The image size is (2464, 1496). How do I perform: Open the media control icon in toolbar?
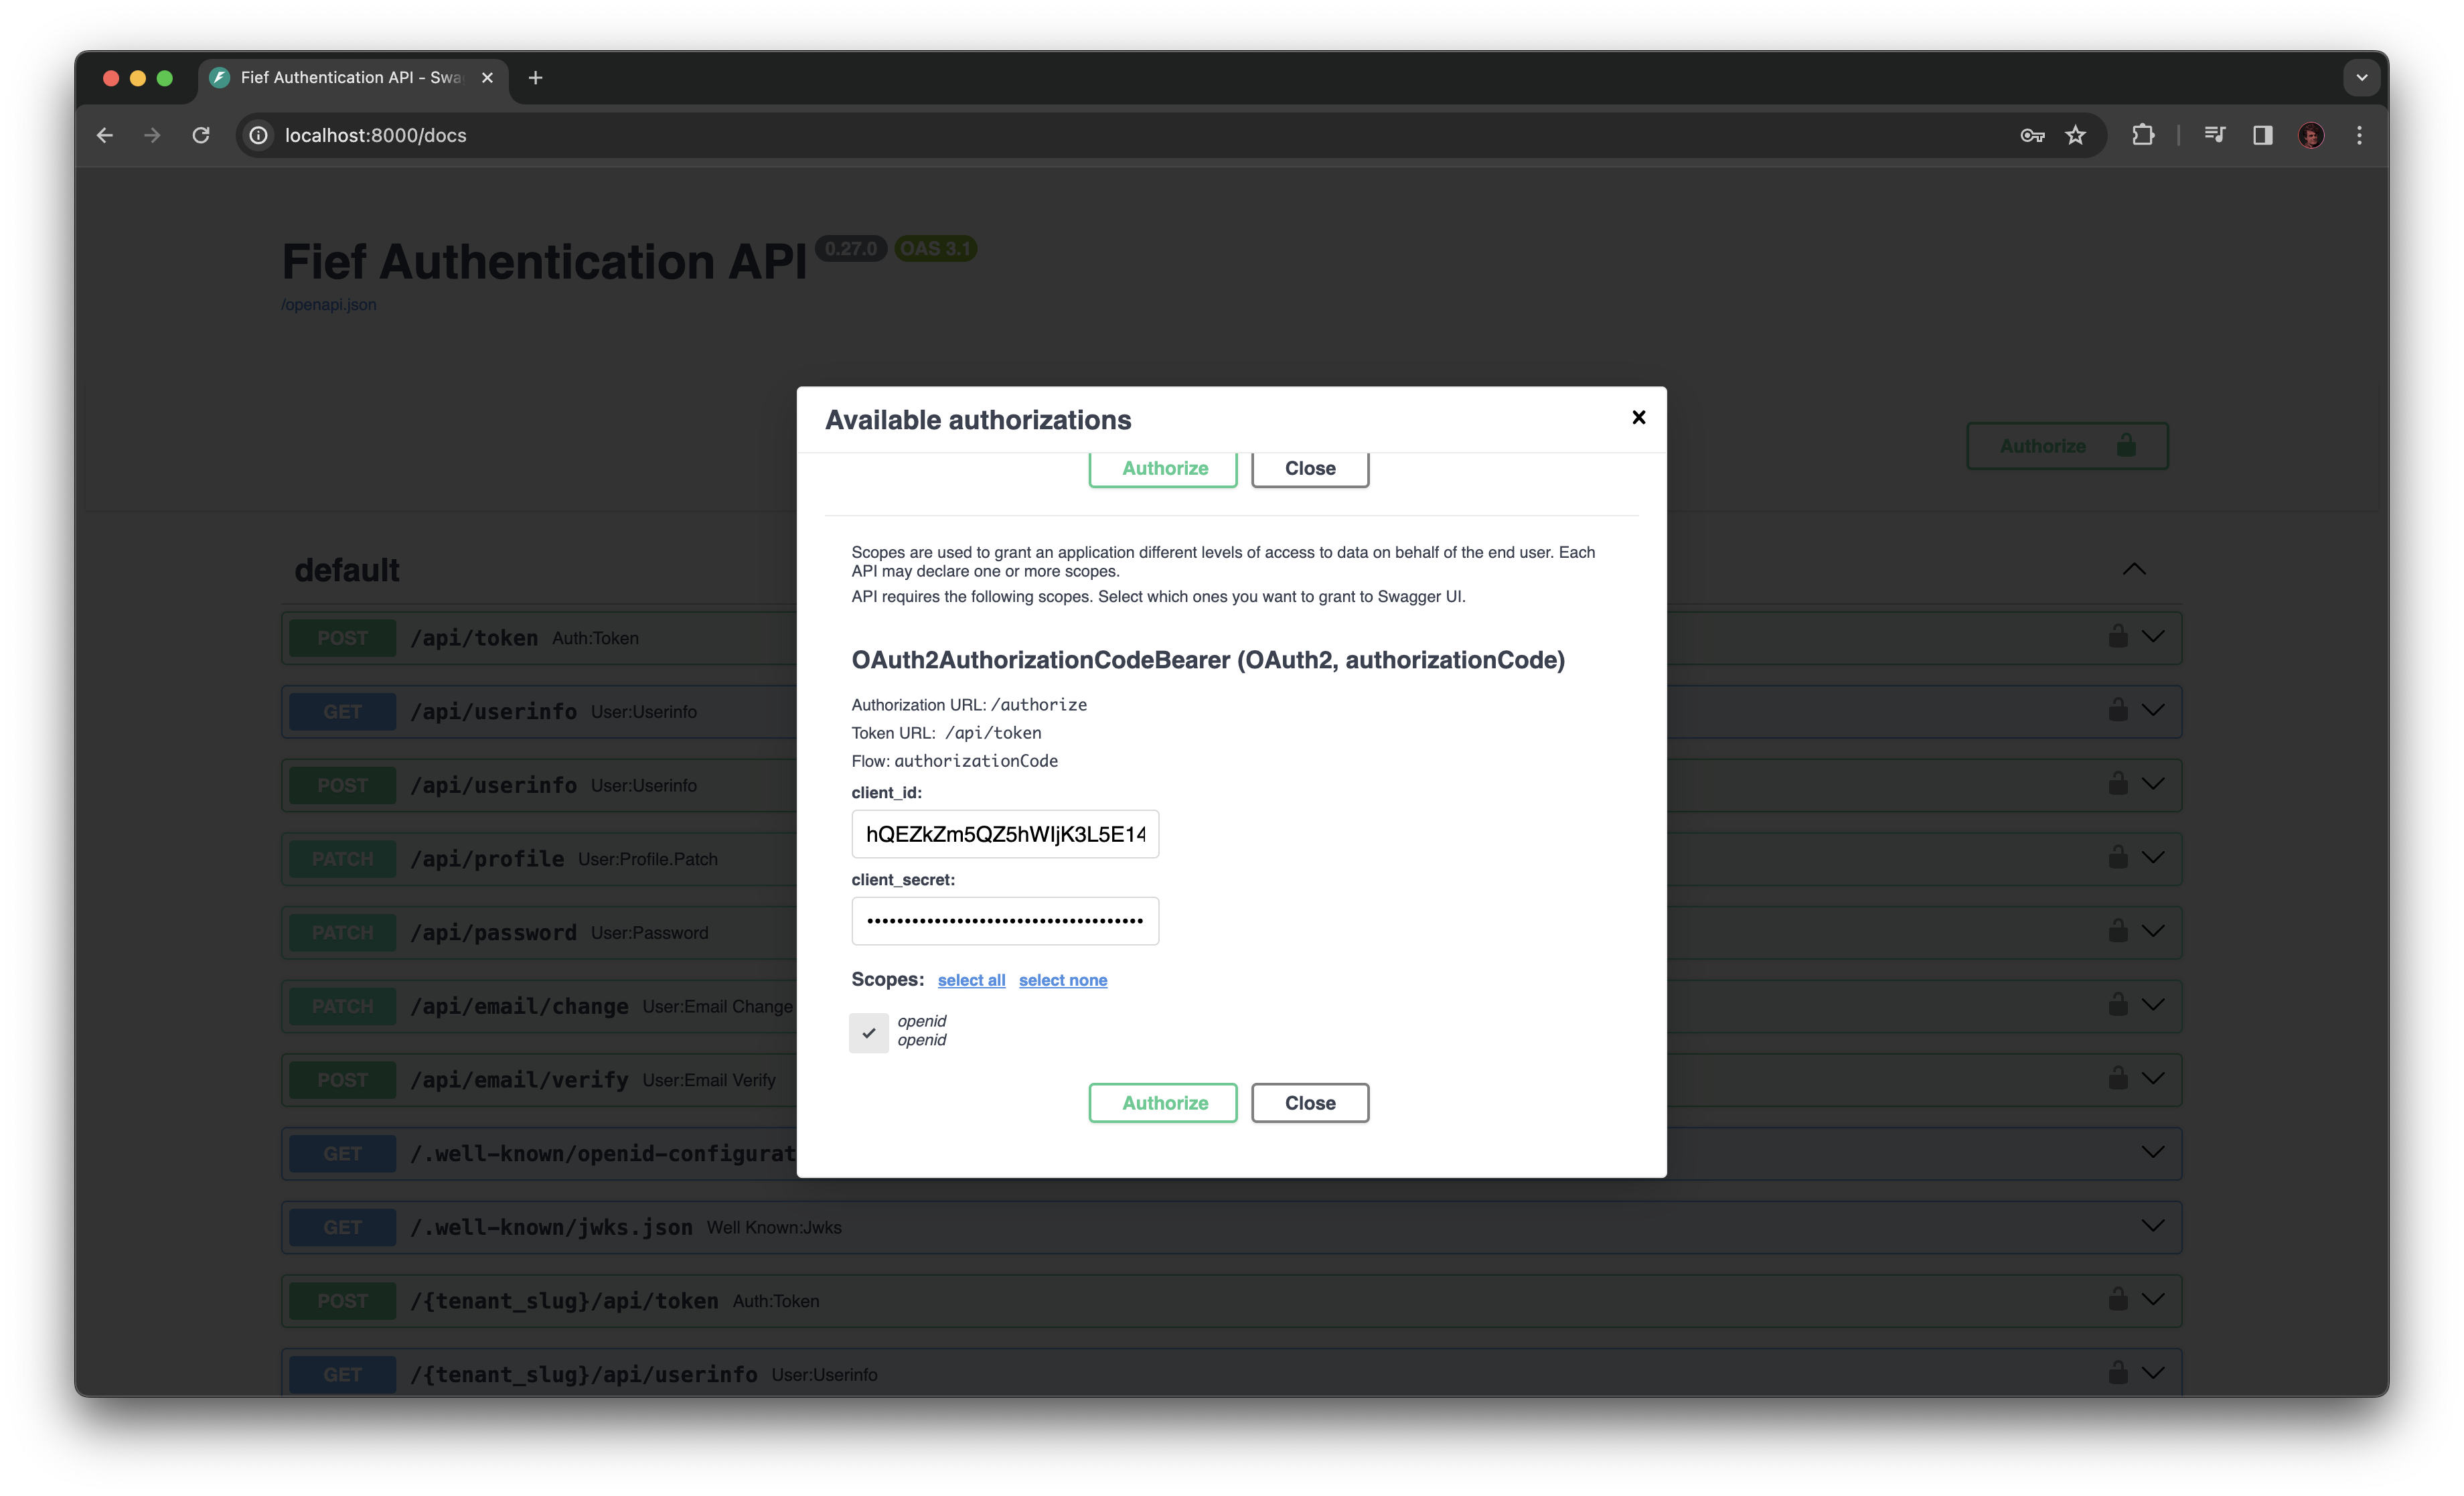tap(2215, 135)
